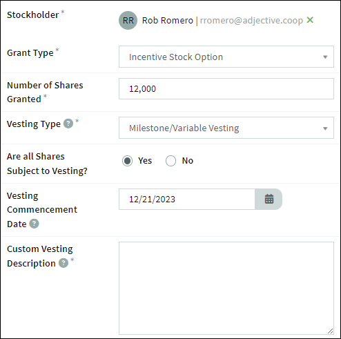Click rromero@adjective.coop email link

pyautogui.click(x=251, y=21)
